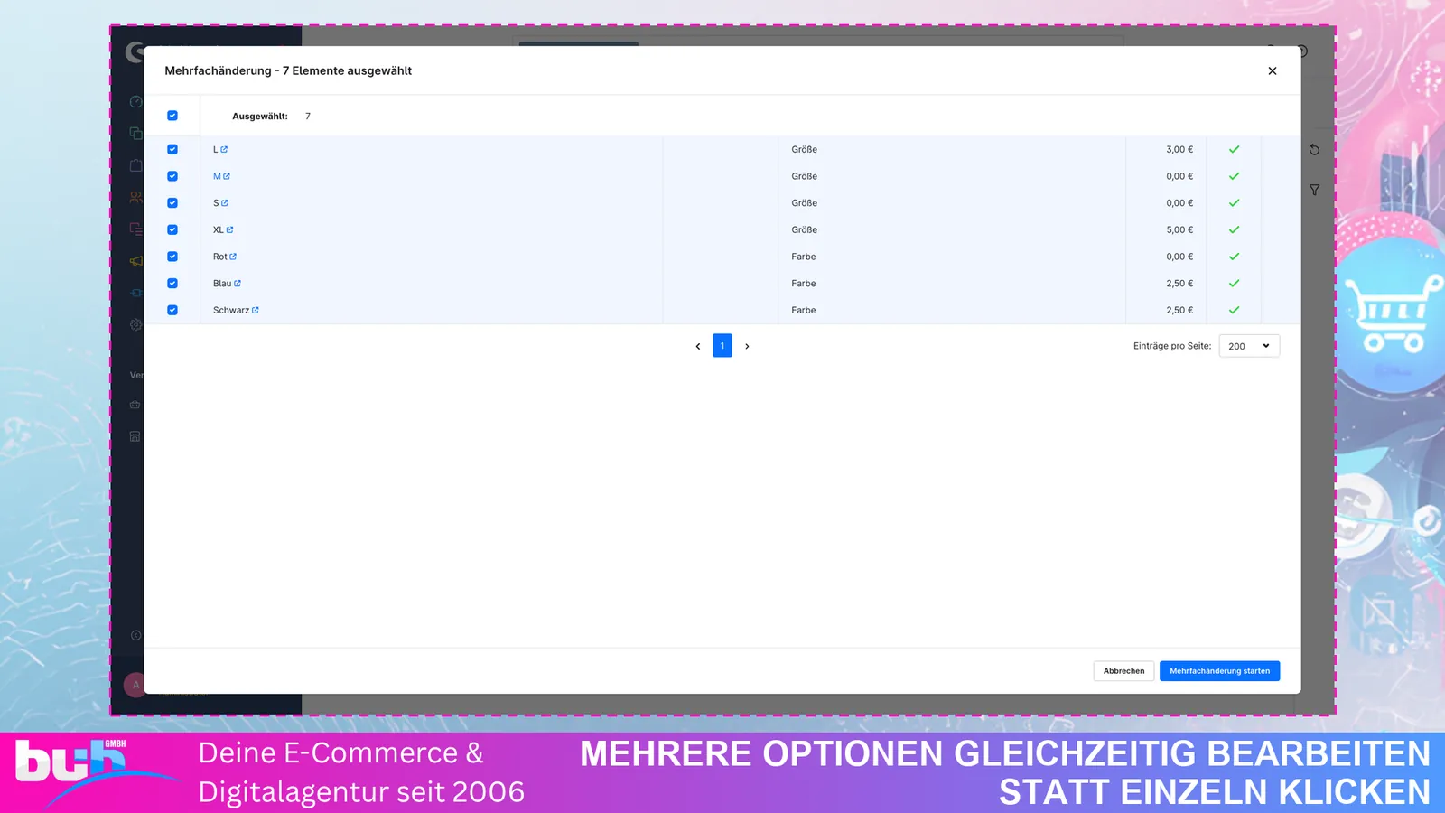The image size is (1445, 813).
Task: Click Mehrfachänderung starten
Action: [1219, 671]
